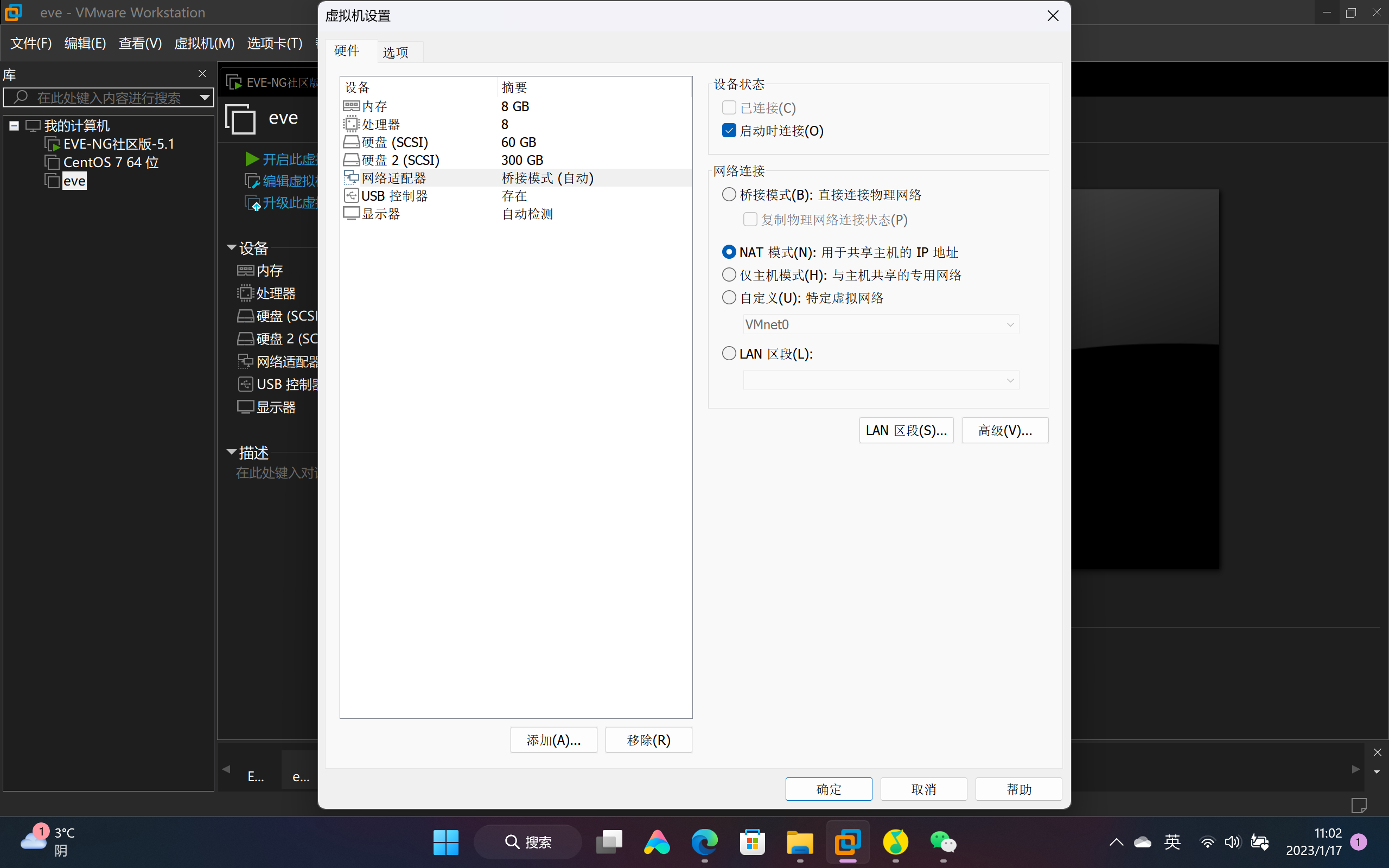Select the USB controller device icon
The height and width of the screenshot is (868, 1389).
point(351,196)
